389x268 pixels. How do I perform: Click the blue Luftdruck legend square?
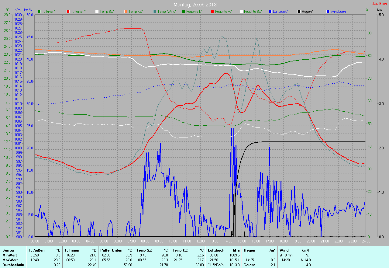[270, 12]
